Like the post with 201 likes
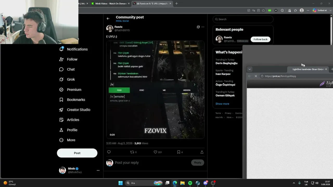The image size is (333, 187). [x=158, y=152]
